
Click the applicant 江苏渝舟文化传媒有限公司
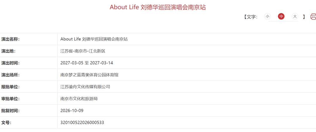coord(85,87)
